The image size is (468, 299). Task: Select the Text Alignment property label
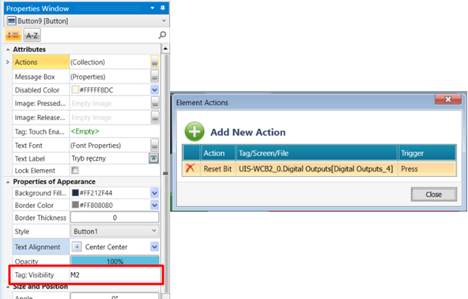(41, 247)
